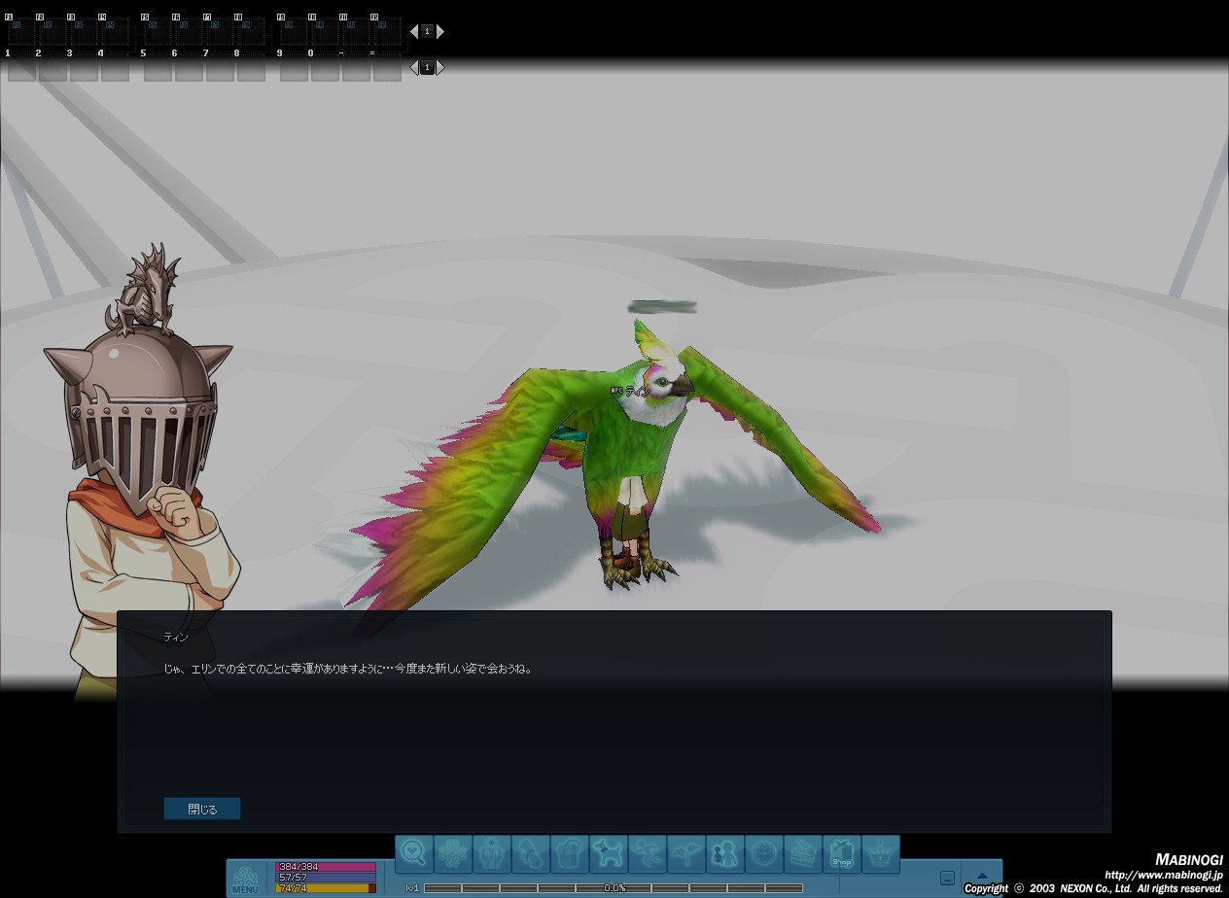Click the globe icon in bottom toolbar
1229x898 pixels.
click(x=764, y=853)
